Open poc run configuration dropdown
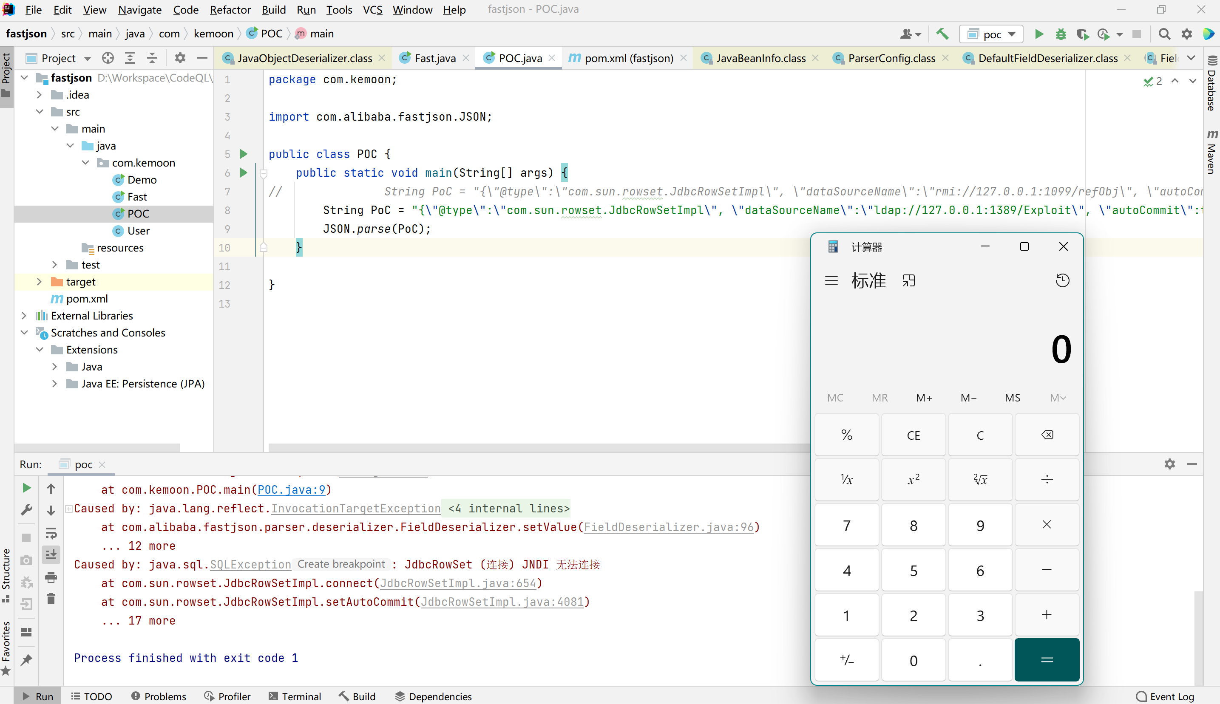 (x=991, y=34)
